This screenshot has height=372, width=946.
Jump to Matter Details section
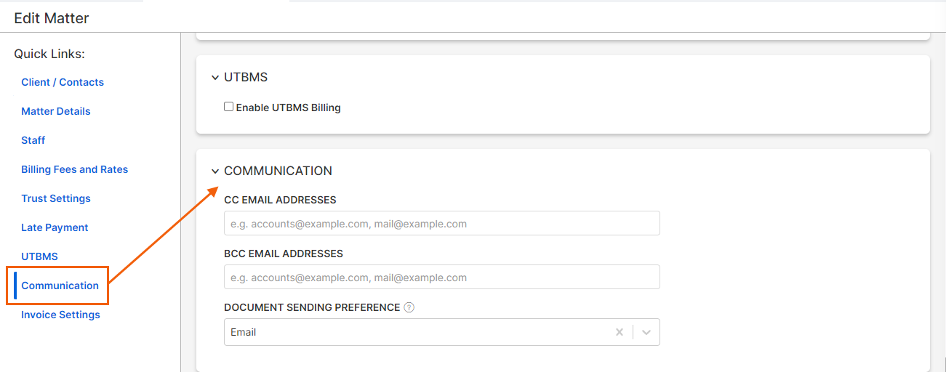[56, 111]
